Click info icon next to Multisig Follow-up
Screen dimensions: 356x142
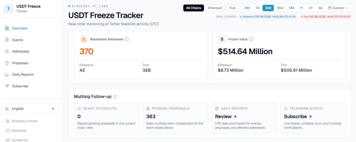point(115,97)
